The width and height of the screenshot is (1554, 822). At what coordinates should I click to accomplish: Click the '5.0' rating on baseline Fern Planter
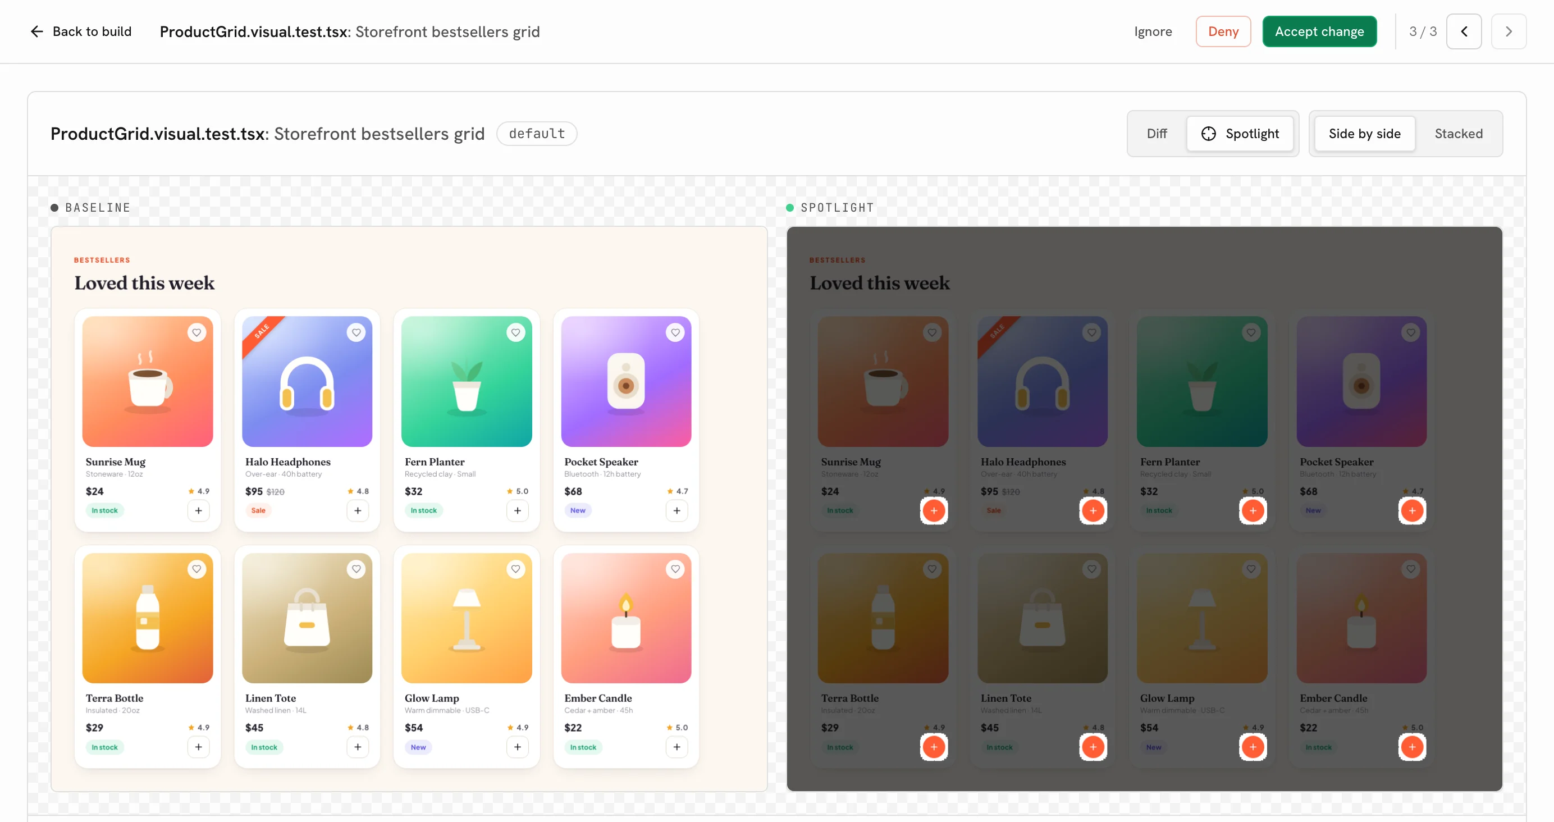pyautogui.click(x=522, y=491)
